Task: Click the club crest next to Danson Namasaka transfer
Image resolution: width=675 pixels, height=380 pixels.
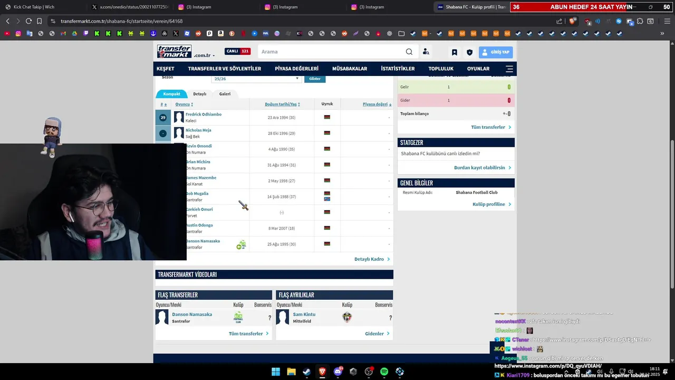Action: click(x=238, y=317)
